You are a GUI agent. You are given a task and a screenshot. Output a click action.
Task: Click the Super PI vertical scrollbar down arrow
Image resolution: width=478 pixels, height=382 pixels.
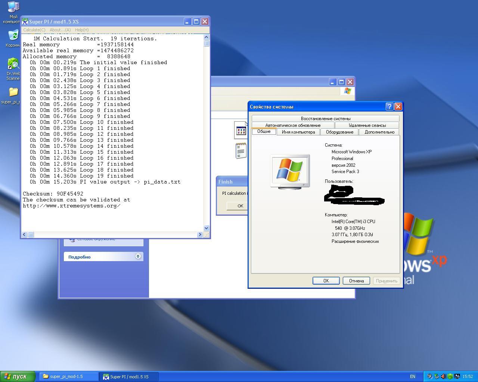(207, 228)
